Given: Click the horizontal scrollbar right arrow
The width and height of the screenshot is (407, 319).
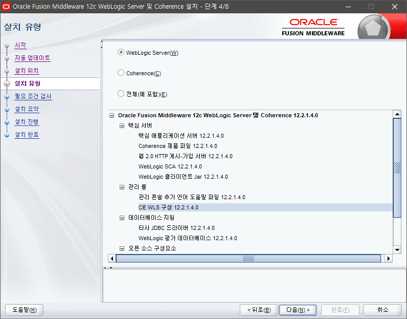Looking at the screenshot, I should 389,259.
